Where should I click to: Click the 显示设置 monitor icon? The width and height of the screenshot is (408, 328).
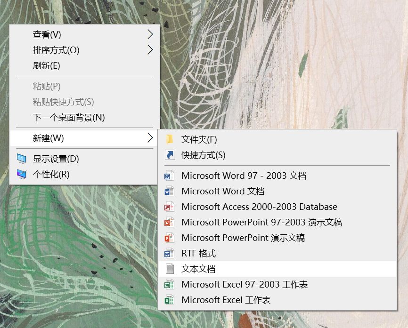click(x=22, y=159)
